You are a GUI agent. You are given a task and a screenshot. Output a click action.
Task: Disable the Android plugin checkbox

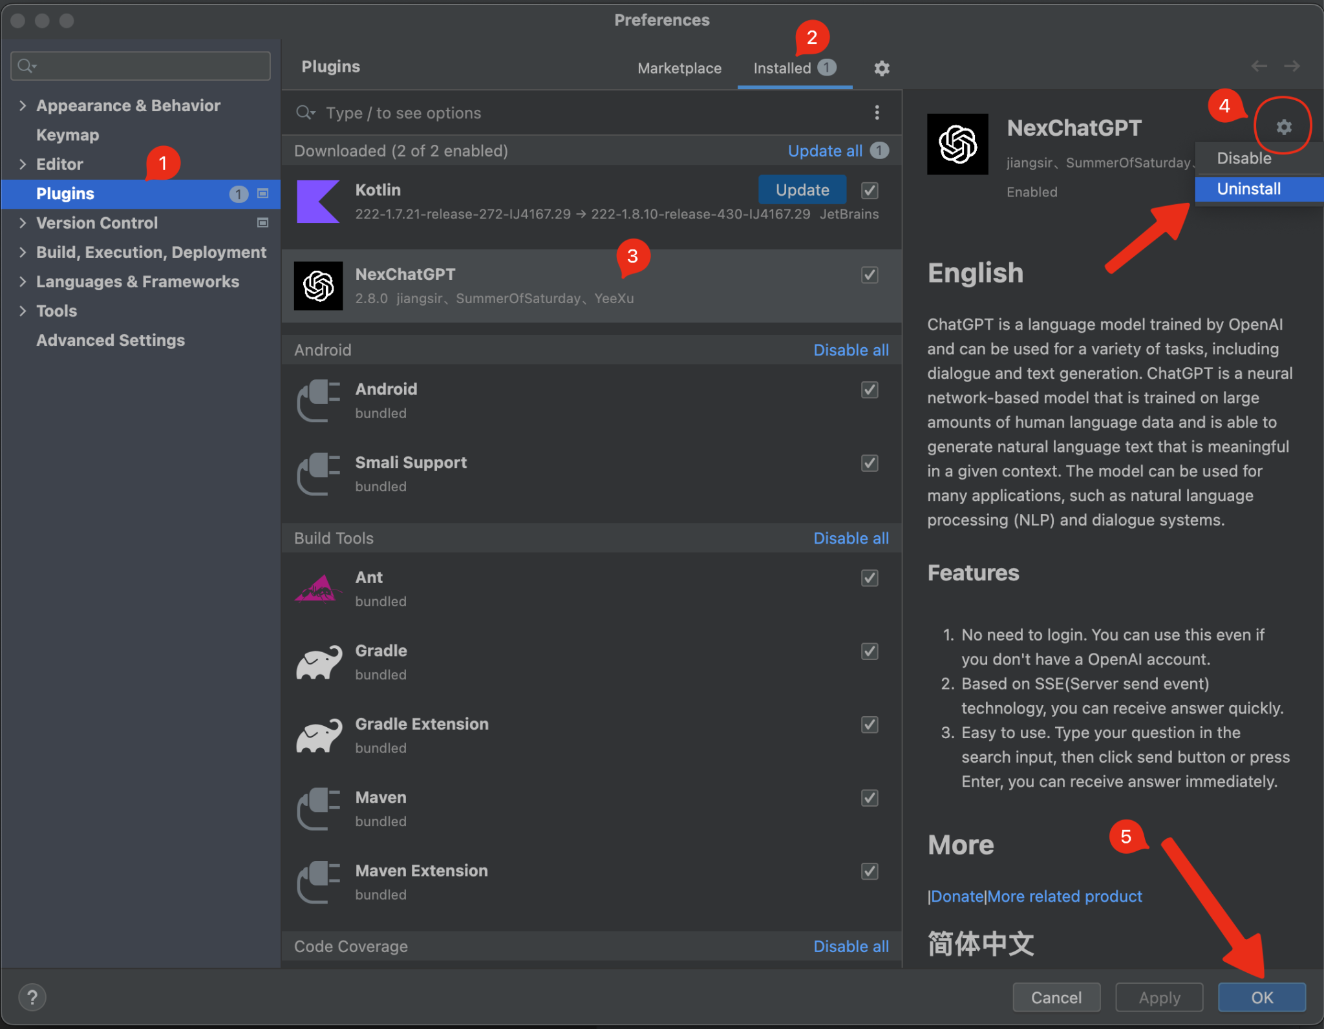coord(870,390)
